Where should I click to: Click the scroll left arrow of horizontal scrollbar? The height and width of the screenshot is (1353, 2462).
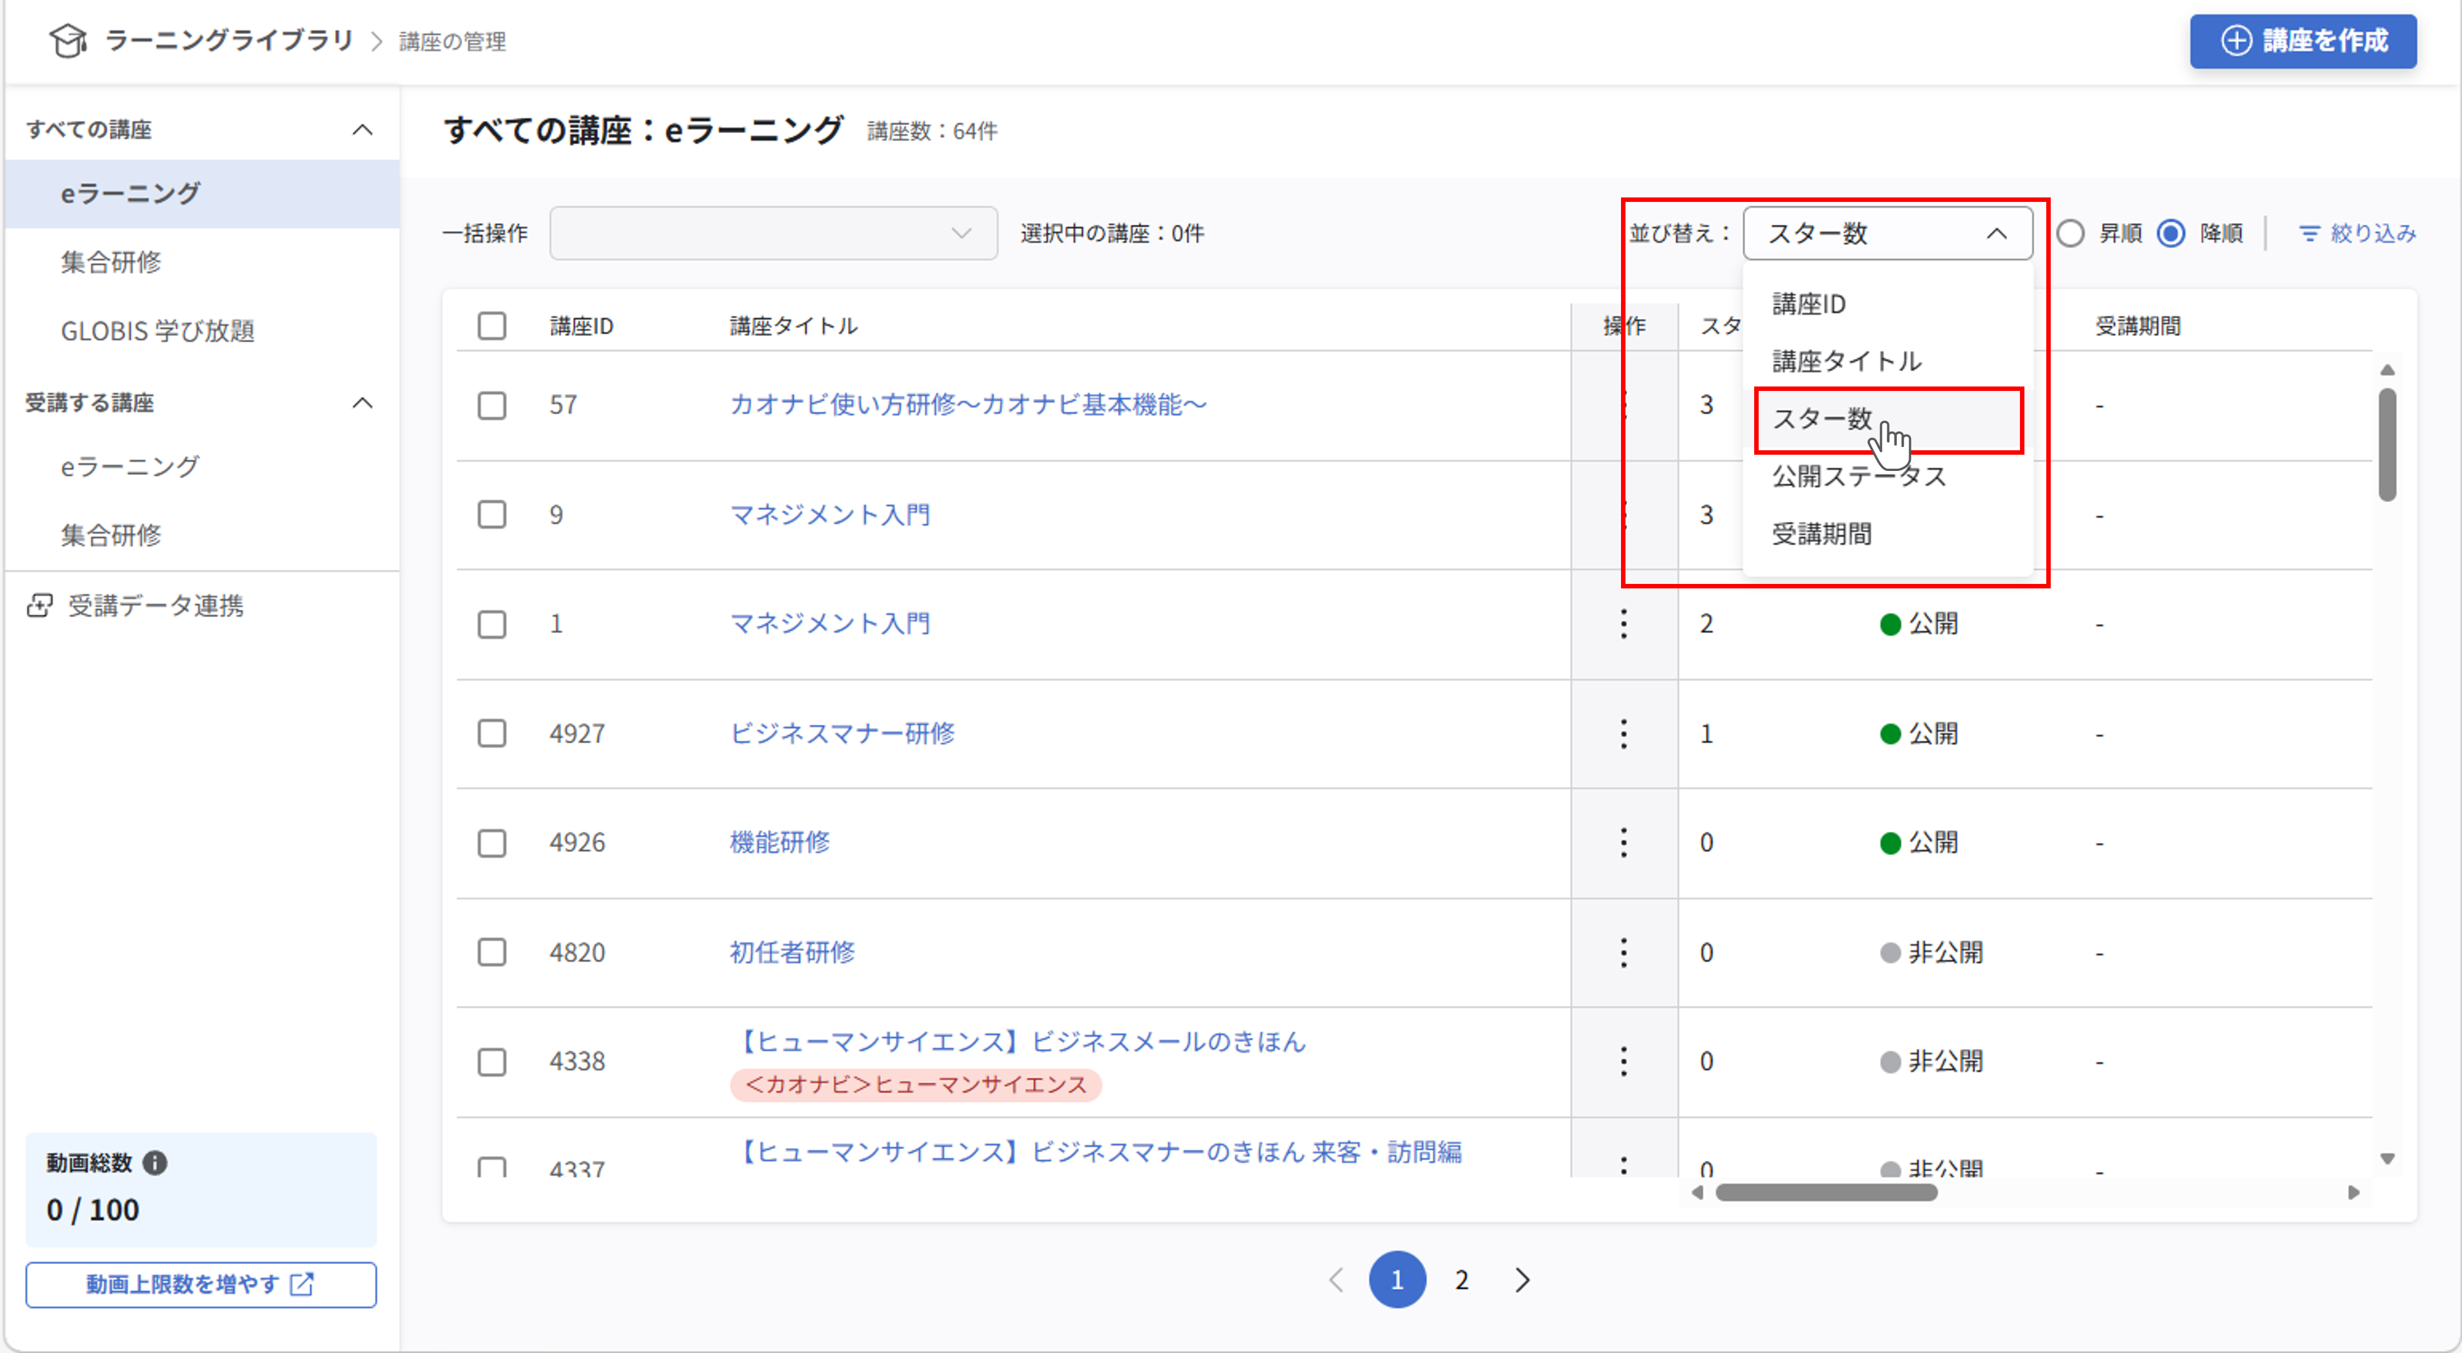point(1698,1192)
